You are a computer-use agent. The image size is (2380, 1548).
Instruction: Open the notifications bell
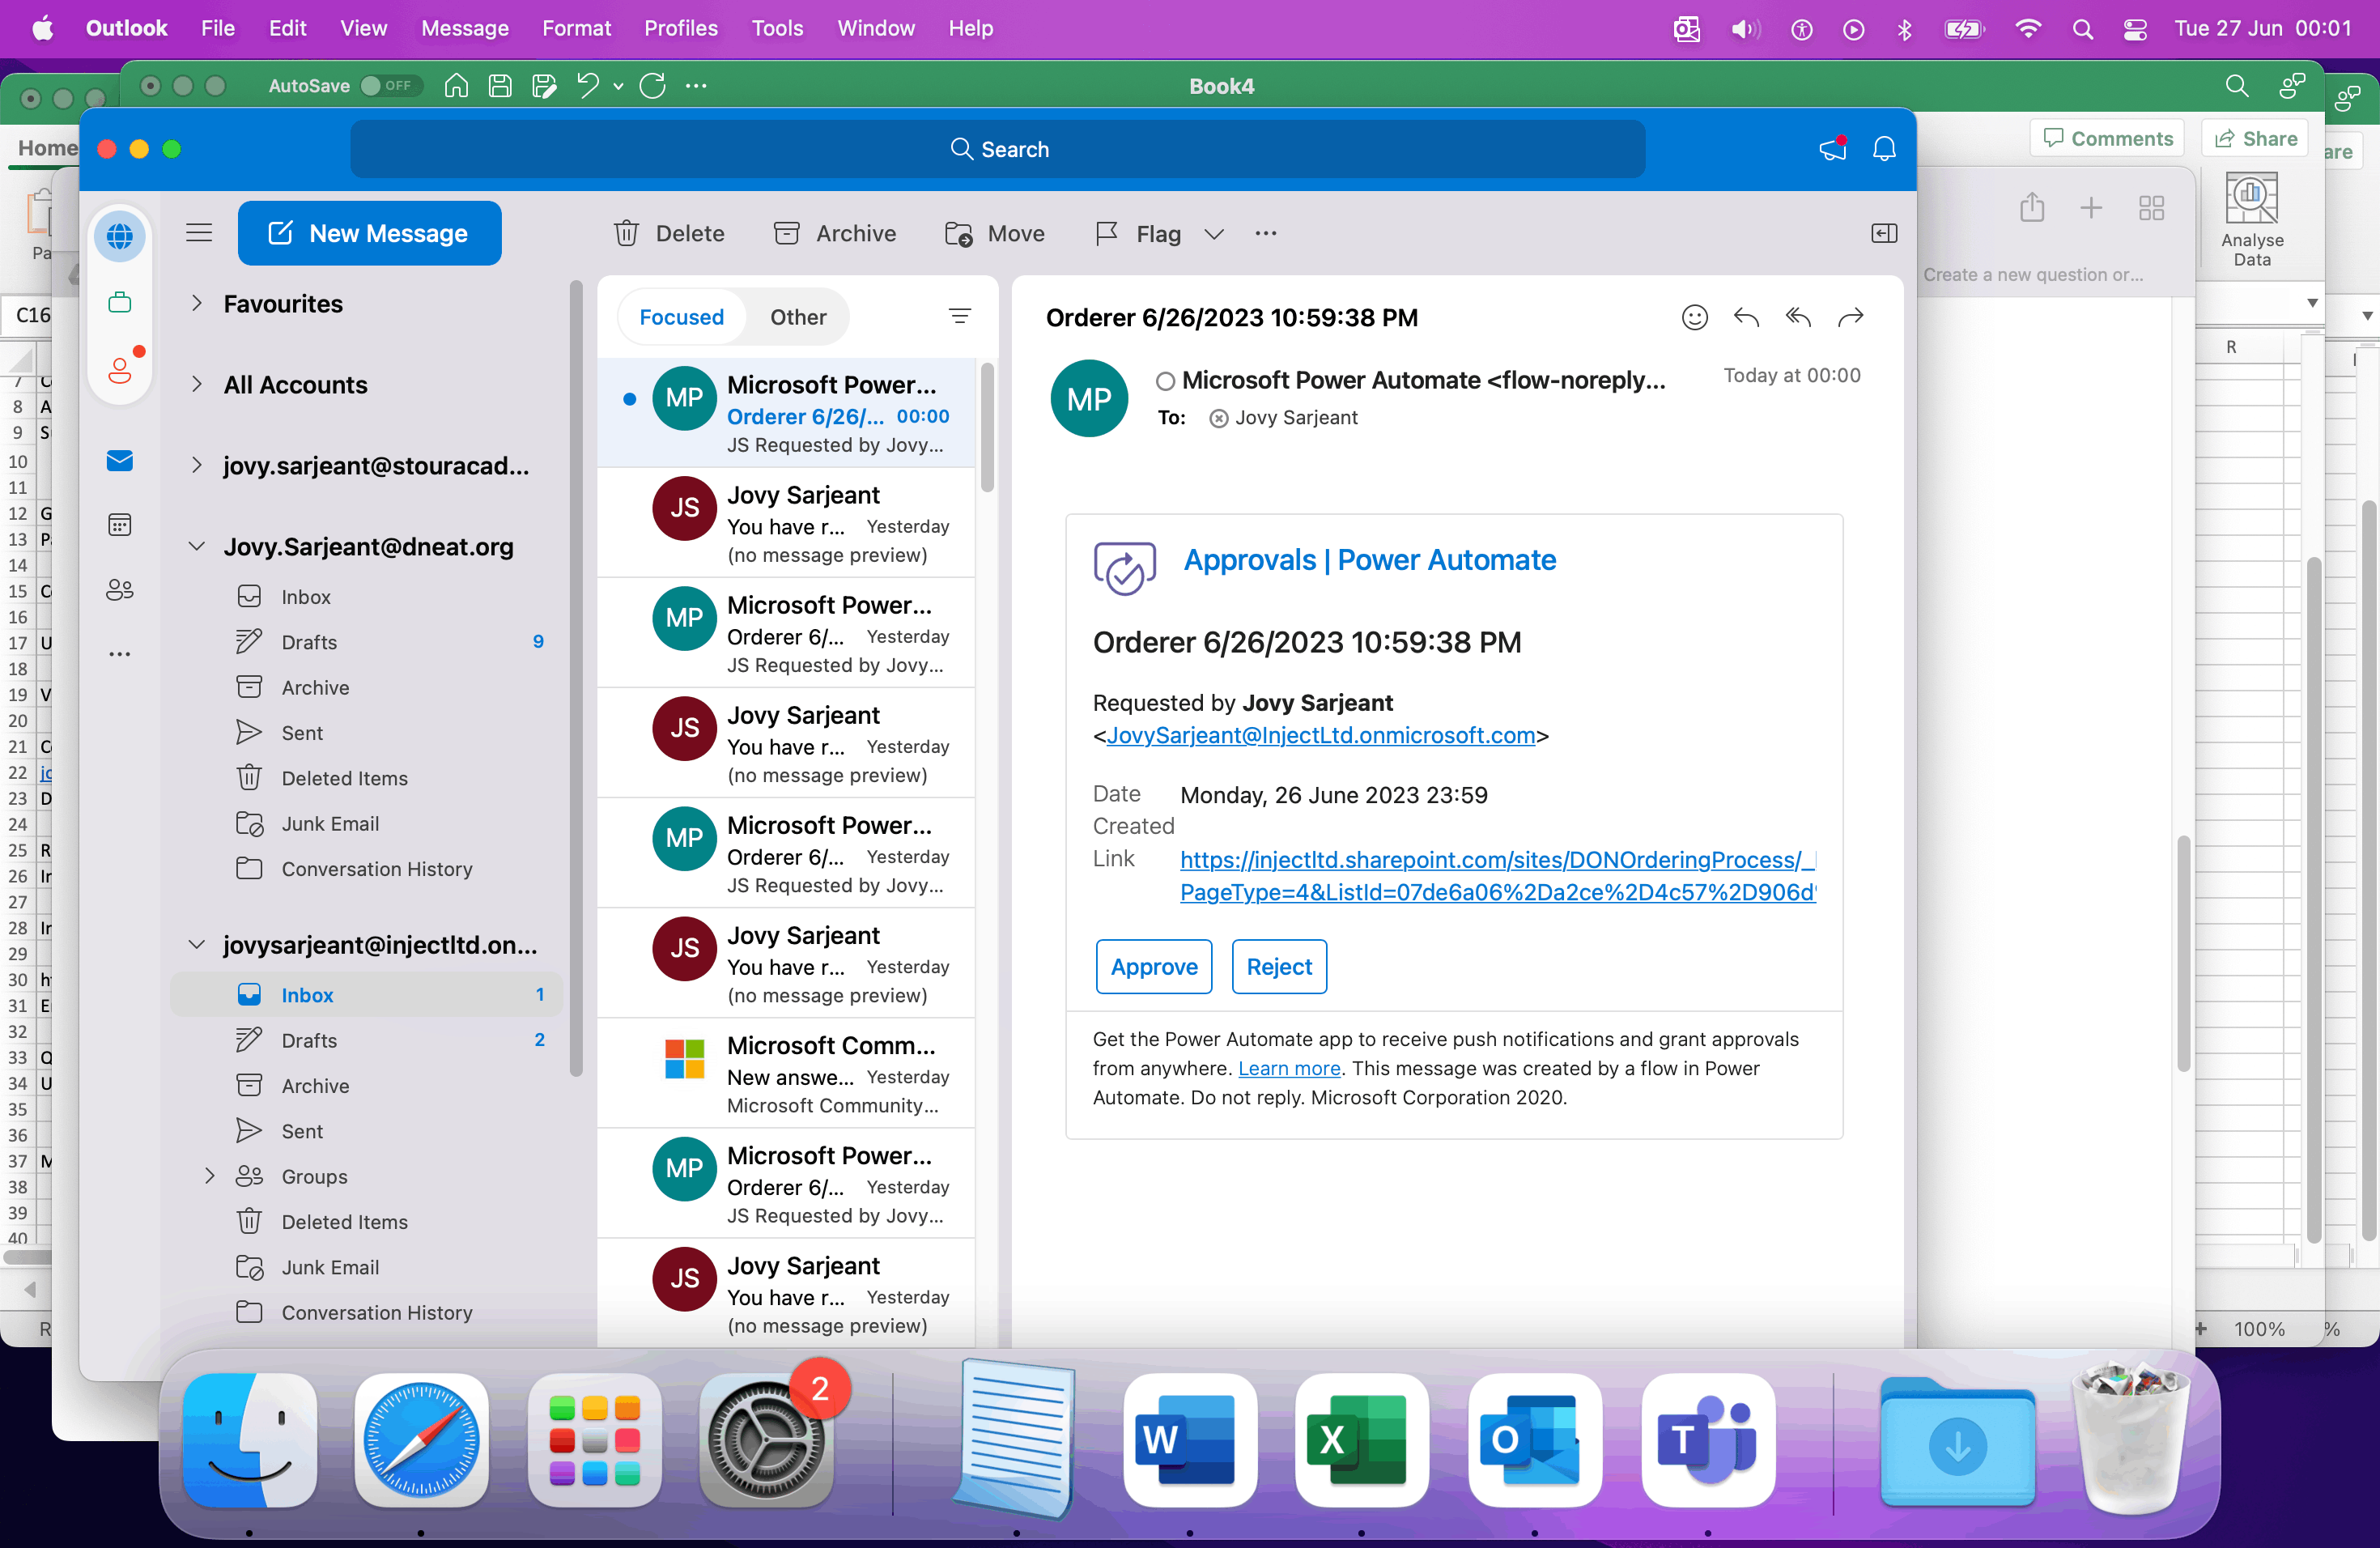(1884, 149)
